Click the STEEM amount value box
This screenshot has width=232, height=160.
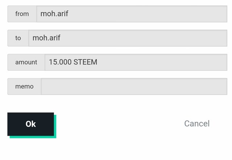click(x=136, y=62)
